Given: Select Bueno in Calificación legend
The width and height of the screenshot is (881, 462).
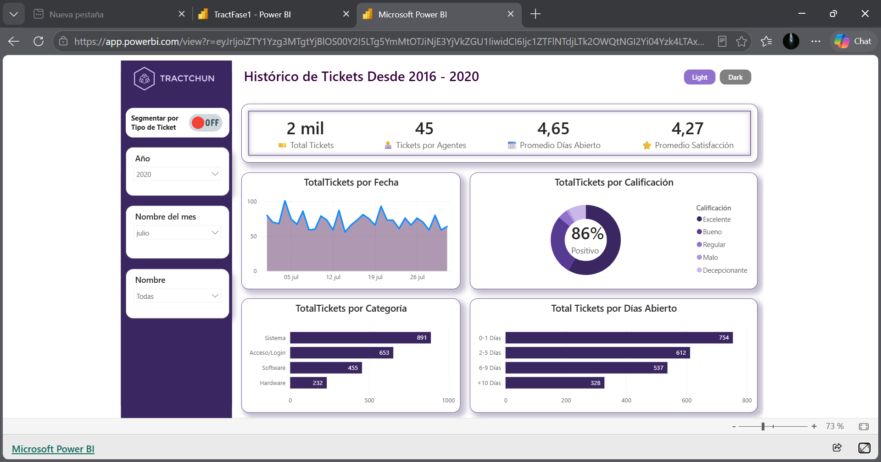Looking at the screenshot, I should coord(709,231).
